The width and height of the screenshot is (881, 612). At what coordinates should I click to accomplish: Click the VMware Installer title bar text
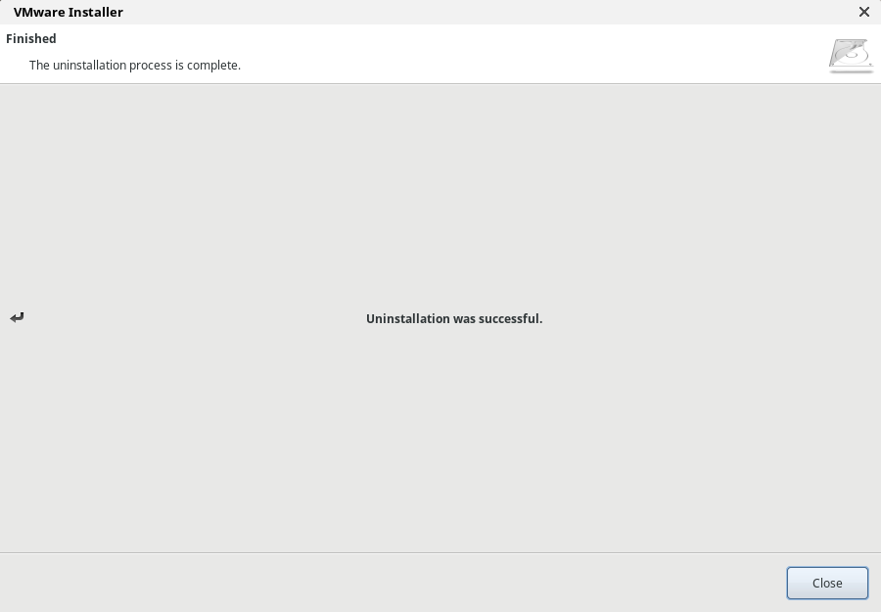point(68,12)
